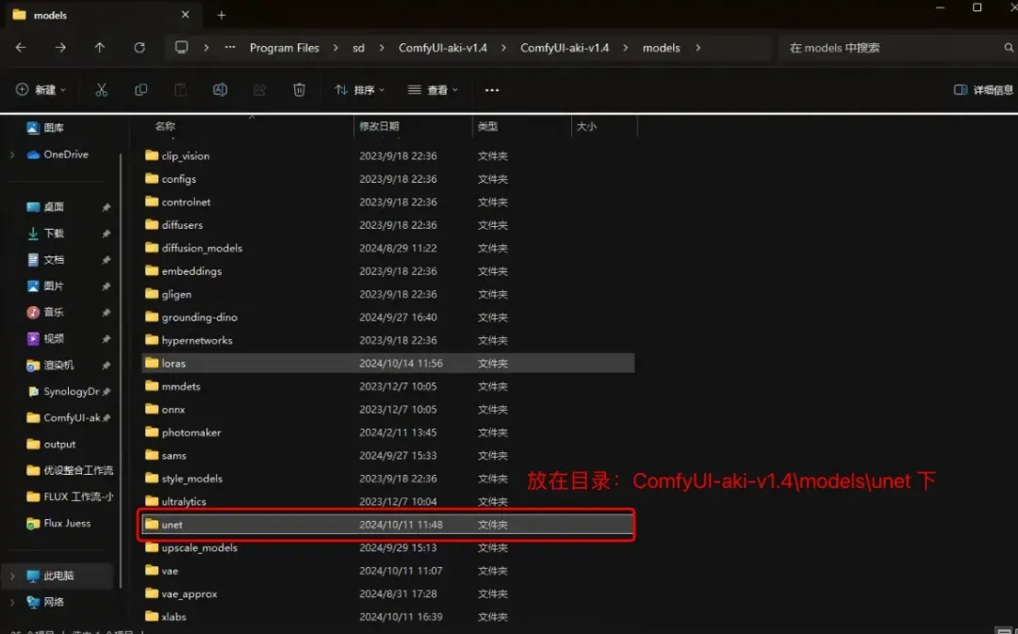Click the Rename icon in toolbar
Image resolution: width=1018 pixels, height=634 pixels.
[x=220, y=89]
